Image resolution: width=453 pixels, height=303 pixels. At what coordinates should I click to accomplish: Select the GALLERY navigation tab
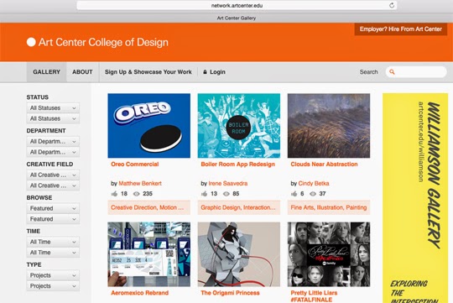pyautogui.click(x=46, y=72)
